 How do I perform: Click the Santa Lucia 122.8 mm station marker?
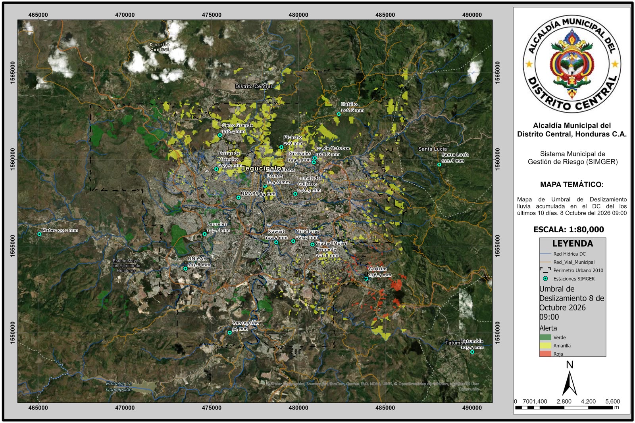(439, 165)
